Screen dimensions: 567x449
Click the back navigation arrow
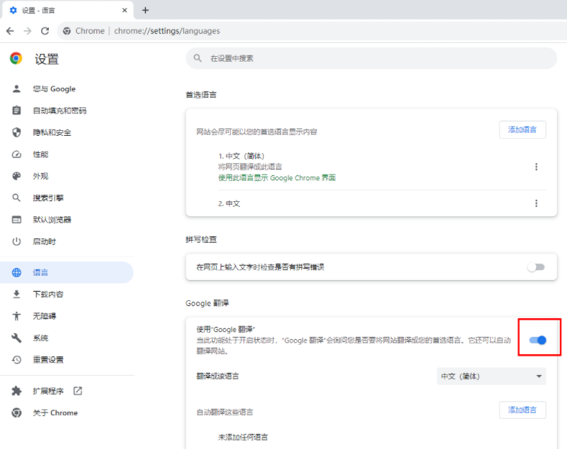10,31
